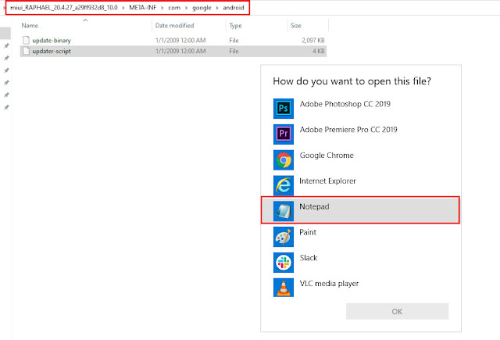Click the update-binary file icon
The image size is (500, 340).
point(26,40)
